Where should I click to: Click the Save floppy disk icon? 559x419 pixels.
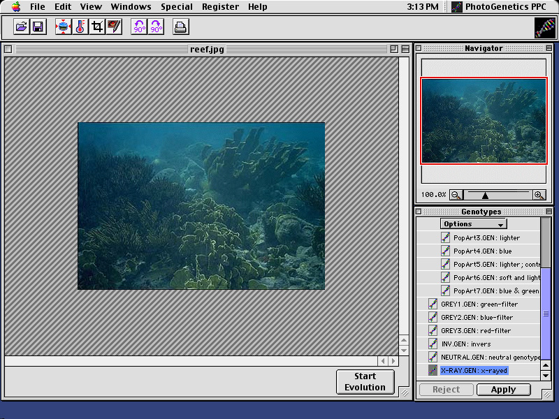38,27
